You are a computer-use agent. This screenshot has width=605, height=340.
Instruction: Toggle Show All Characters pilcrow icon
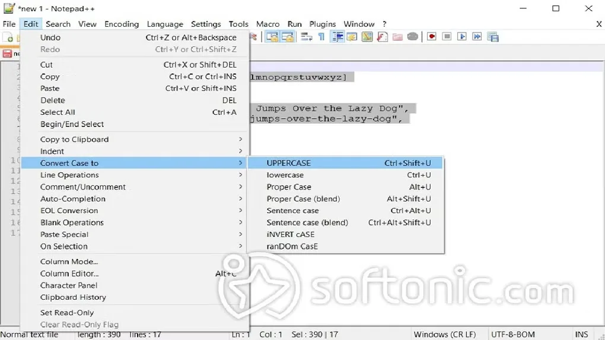click(321, 37)
